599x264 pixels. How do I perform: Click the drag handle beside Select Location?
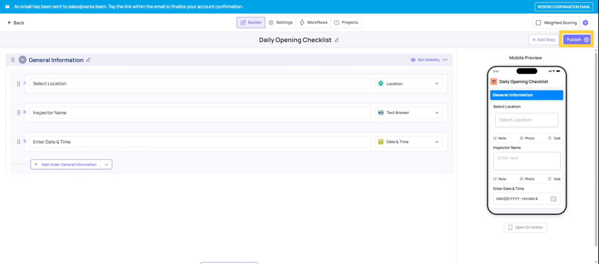point(19,84)
